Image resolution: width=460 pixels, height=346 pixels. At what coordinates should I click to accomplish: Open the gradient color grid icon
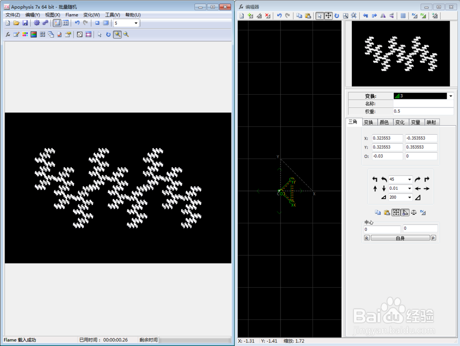[25, 34]
